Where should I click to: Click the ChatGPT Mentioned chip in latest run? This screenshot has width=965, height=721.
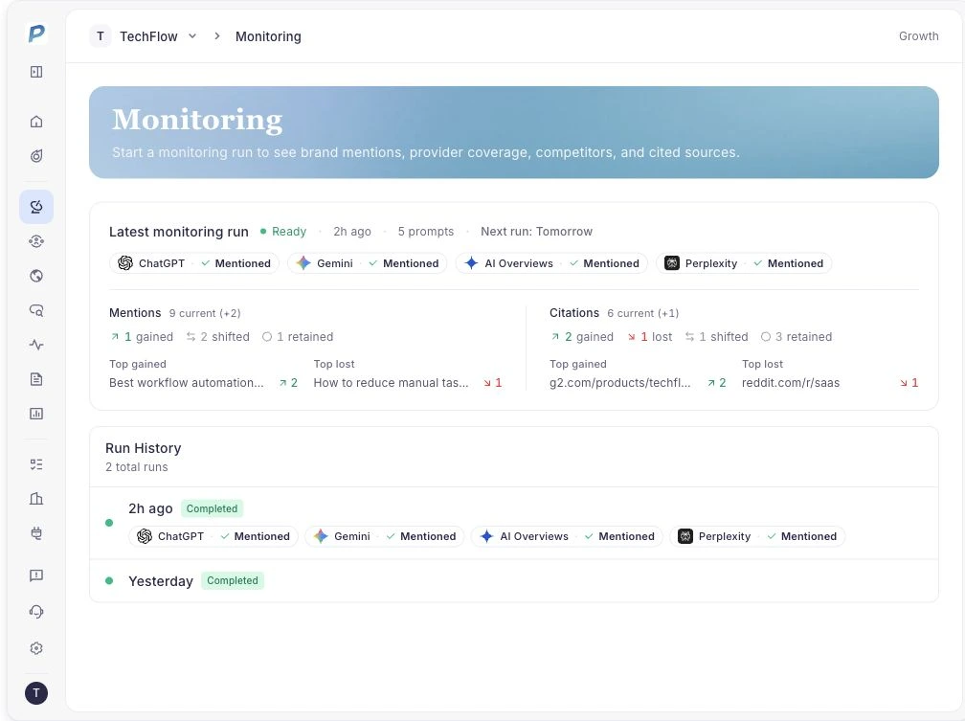194,263
